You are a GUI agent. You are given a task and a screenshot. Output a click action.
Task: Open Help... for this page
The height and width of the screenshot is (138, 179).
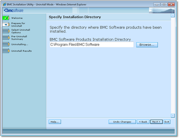(x=55, y=122)
